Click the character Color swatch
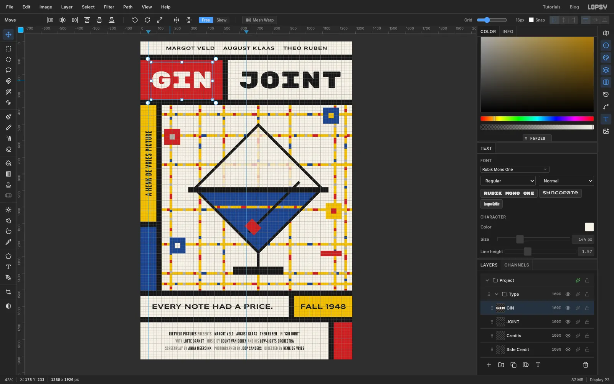Image resolution: width=614 pixels, height=384 pixels. pos(589,227)
